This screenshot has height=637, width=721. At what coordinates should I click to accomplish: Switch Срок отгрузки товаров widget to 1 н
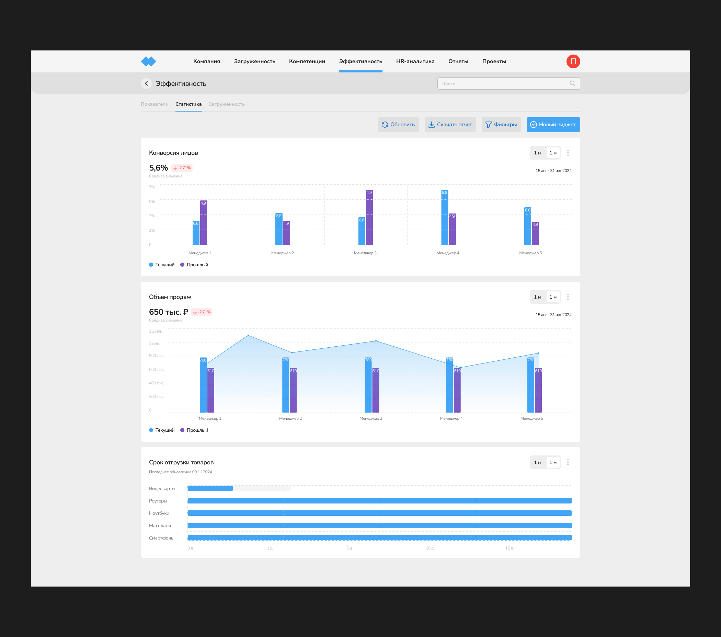537,463
